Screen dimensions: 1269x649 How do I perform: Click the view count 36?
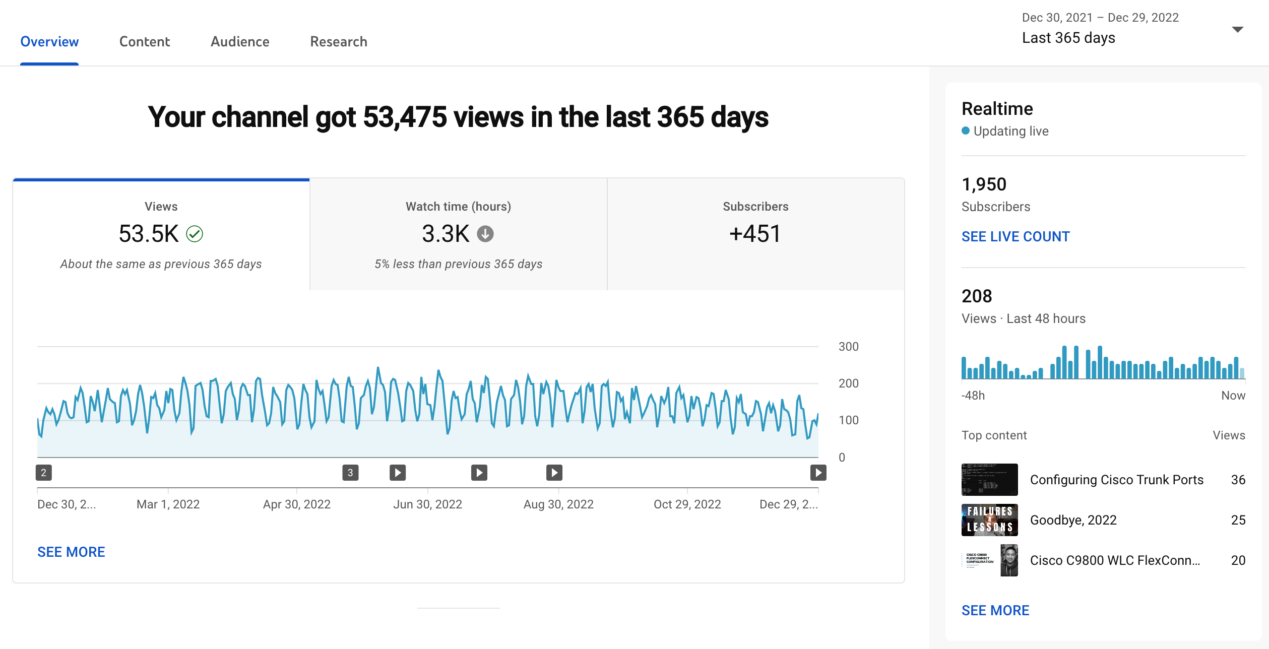[1238, 480]
